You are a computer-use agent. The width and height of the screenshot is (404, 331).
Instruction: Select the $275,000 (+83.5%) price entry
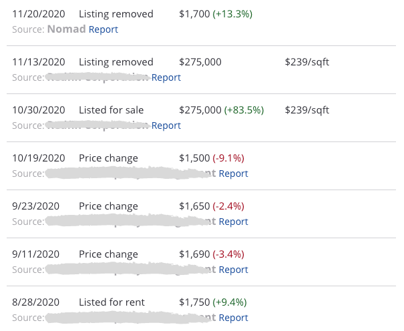click(x=222, y=110)
